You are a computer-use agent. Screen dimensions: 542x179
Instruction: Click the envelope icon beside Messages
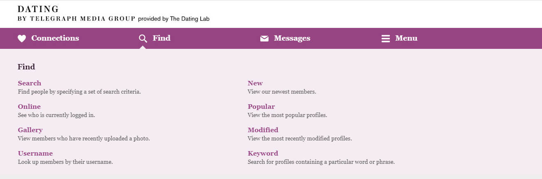coord(264,39)
